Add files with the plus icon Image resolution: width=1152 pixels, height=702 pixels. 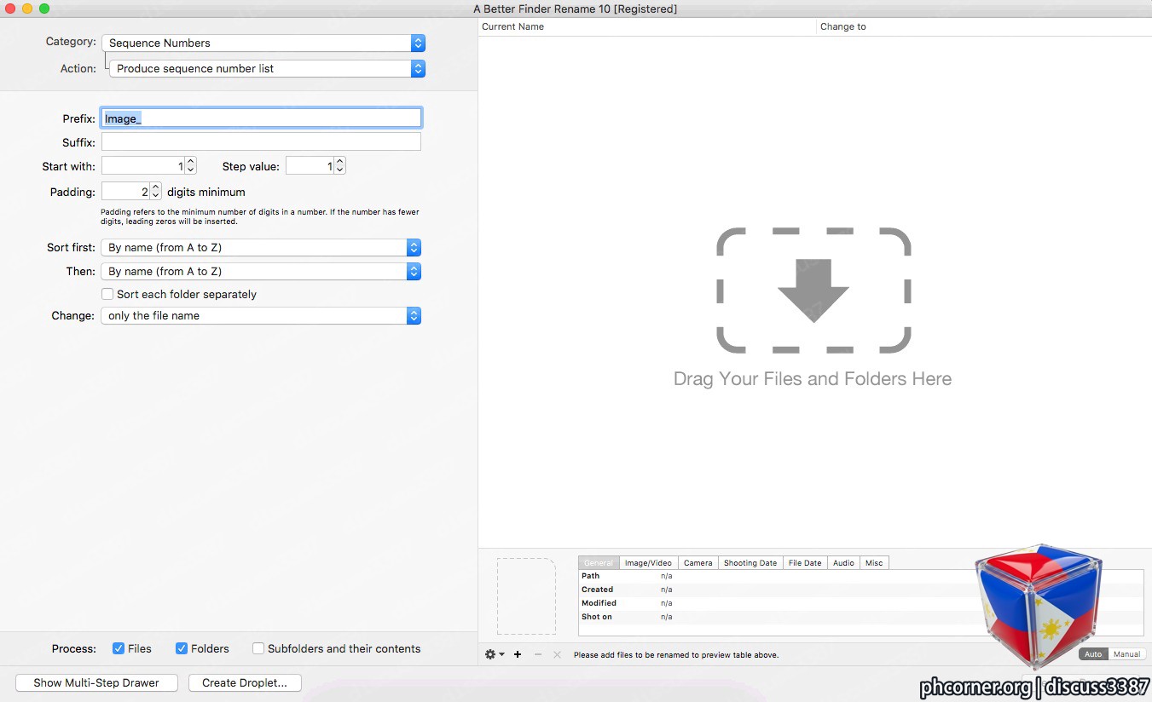coord(518,654)
